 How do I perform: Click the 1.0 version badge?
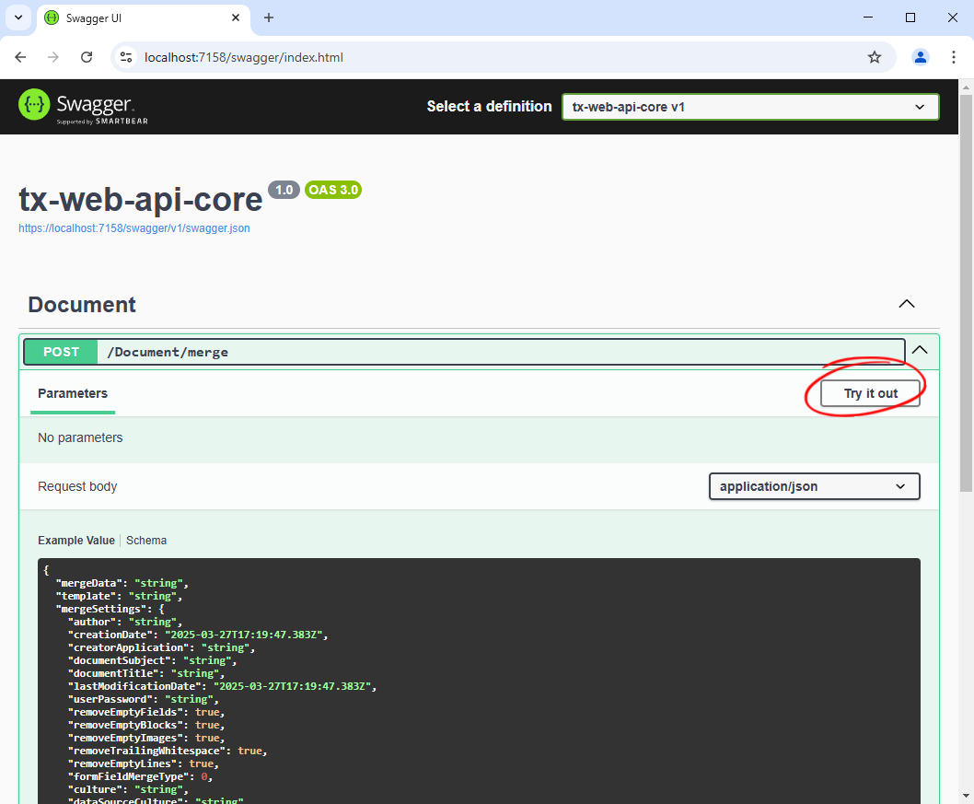pyautogui.click(x=284, y=190)
